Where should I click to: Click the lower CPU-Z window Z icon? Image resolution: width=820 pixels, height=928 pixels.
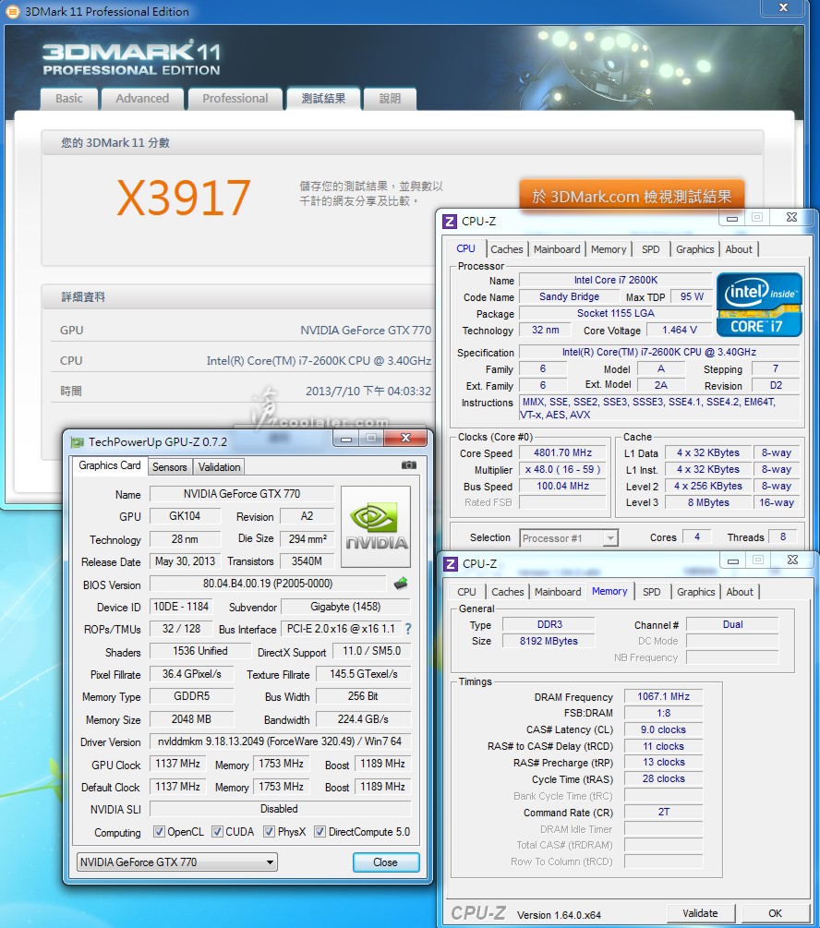[x=451, y=563]
